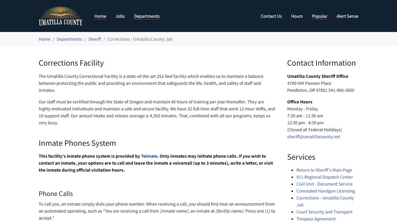The height and width of the screenshot is (223, 397).
Task: Open Trespass Agreement link
Action: [x=316, y=219]
